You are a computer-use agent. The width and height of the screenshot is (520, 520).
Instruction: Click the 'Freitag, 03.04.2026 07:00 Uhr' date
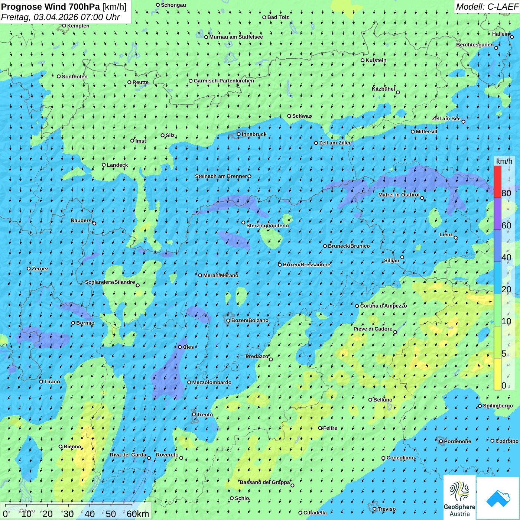click(61, 17)
